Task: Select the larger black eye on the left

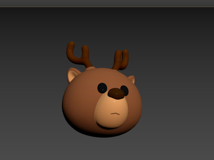Action: pos(102,88)
